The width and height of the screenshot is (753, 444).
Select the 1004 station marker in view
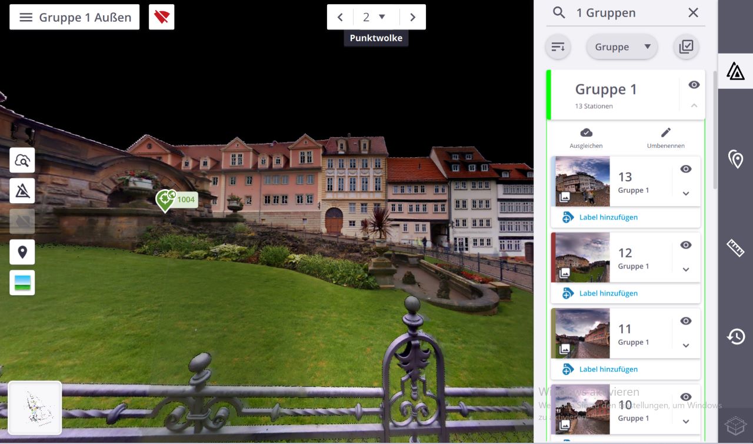pyautogui.click(x=165, y=200)
